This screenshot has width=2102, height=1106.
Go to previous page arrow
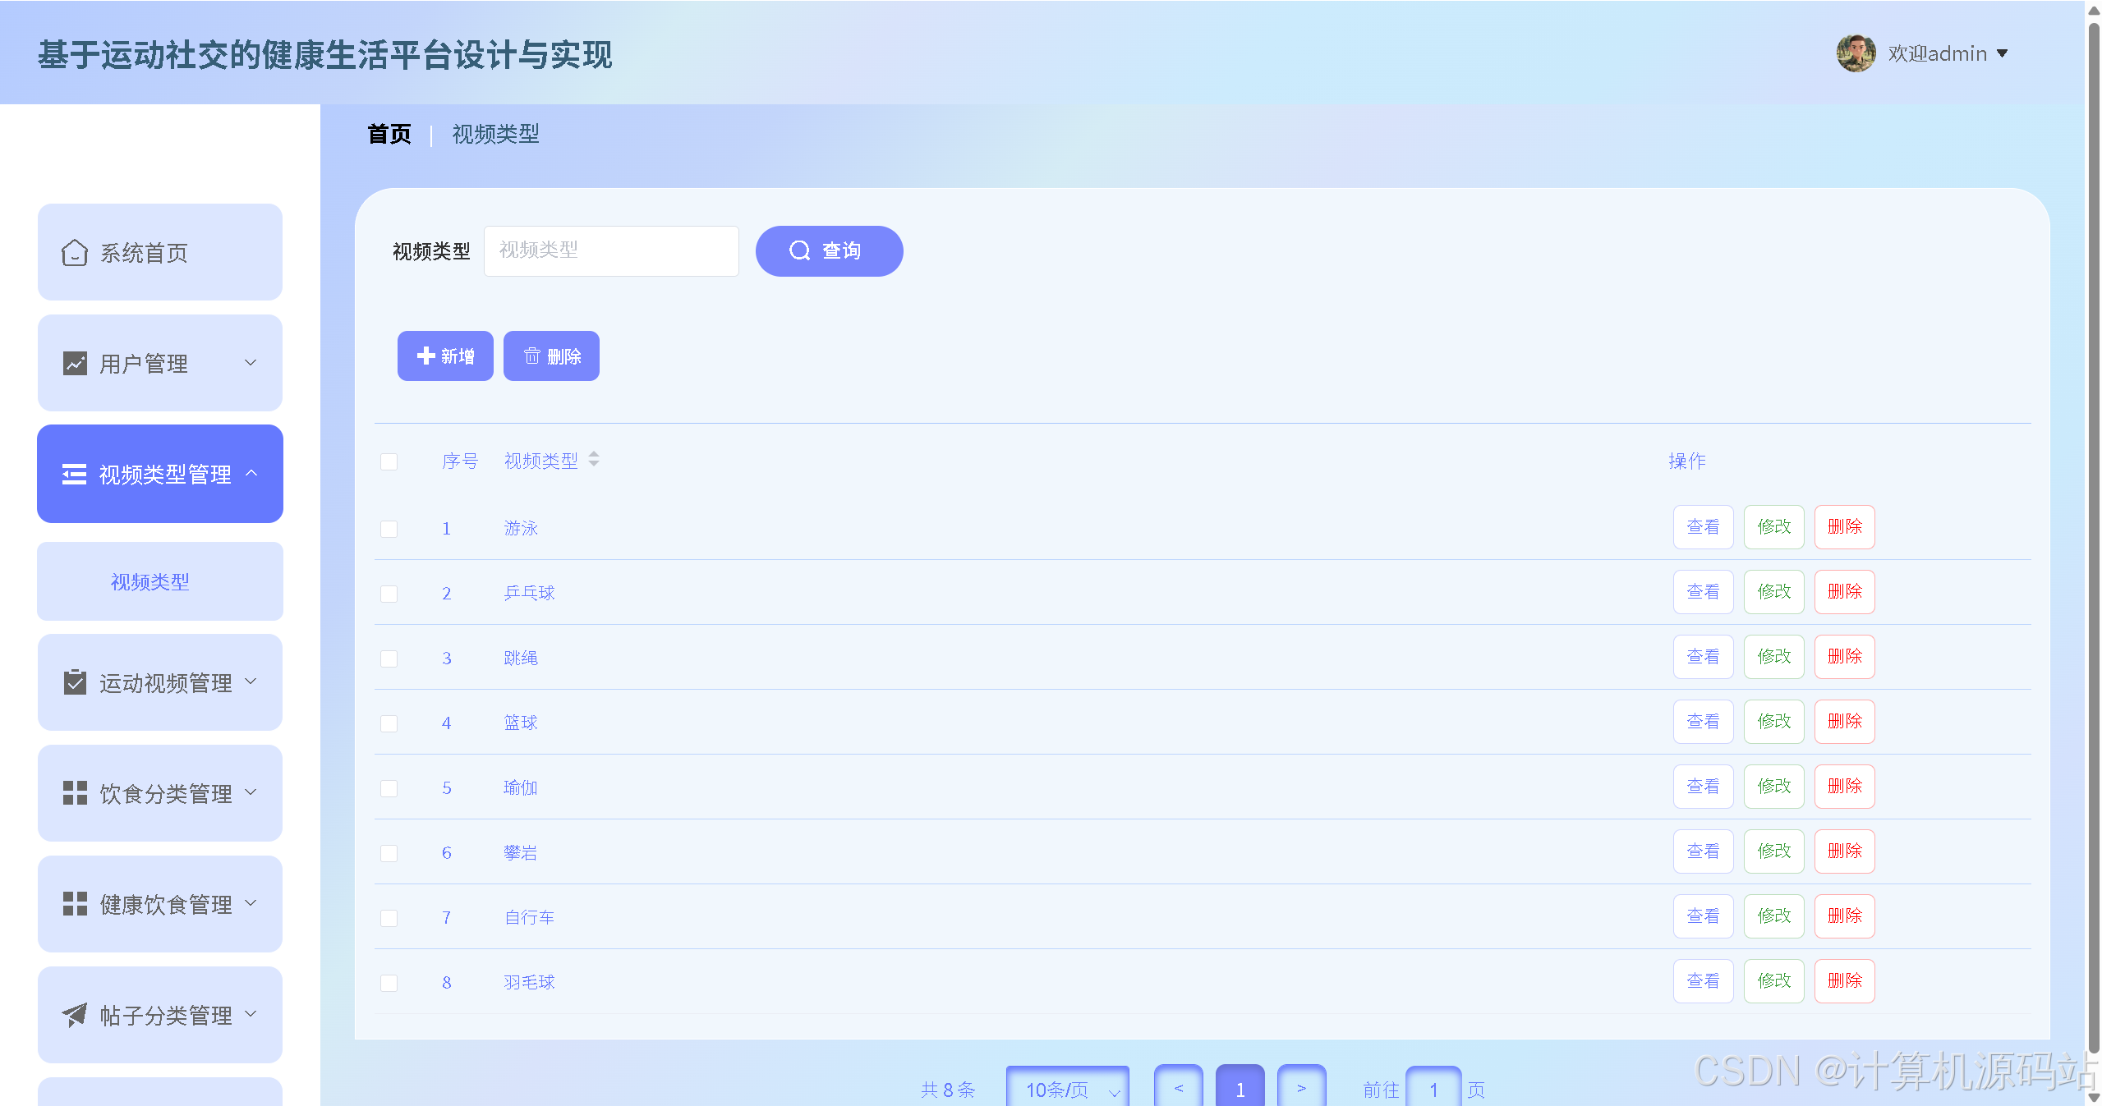pyautogui.click(x=1179, y=1087)
